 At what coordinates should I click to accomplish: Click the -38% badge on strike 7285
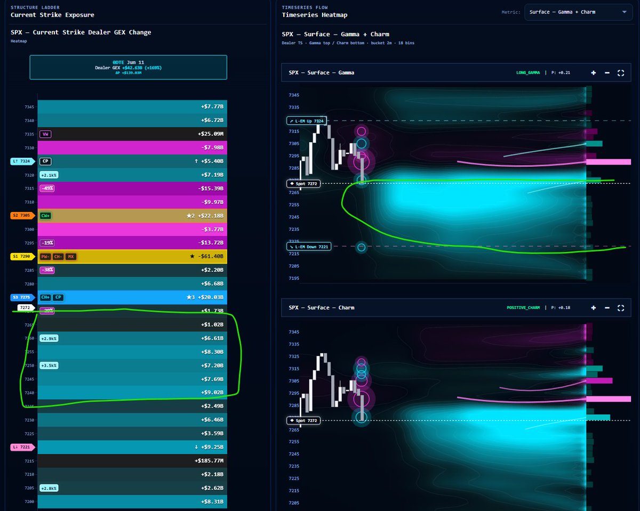[x=46, y=270]
